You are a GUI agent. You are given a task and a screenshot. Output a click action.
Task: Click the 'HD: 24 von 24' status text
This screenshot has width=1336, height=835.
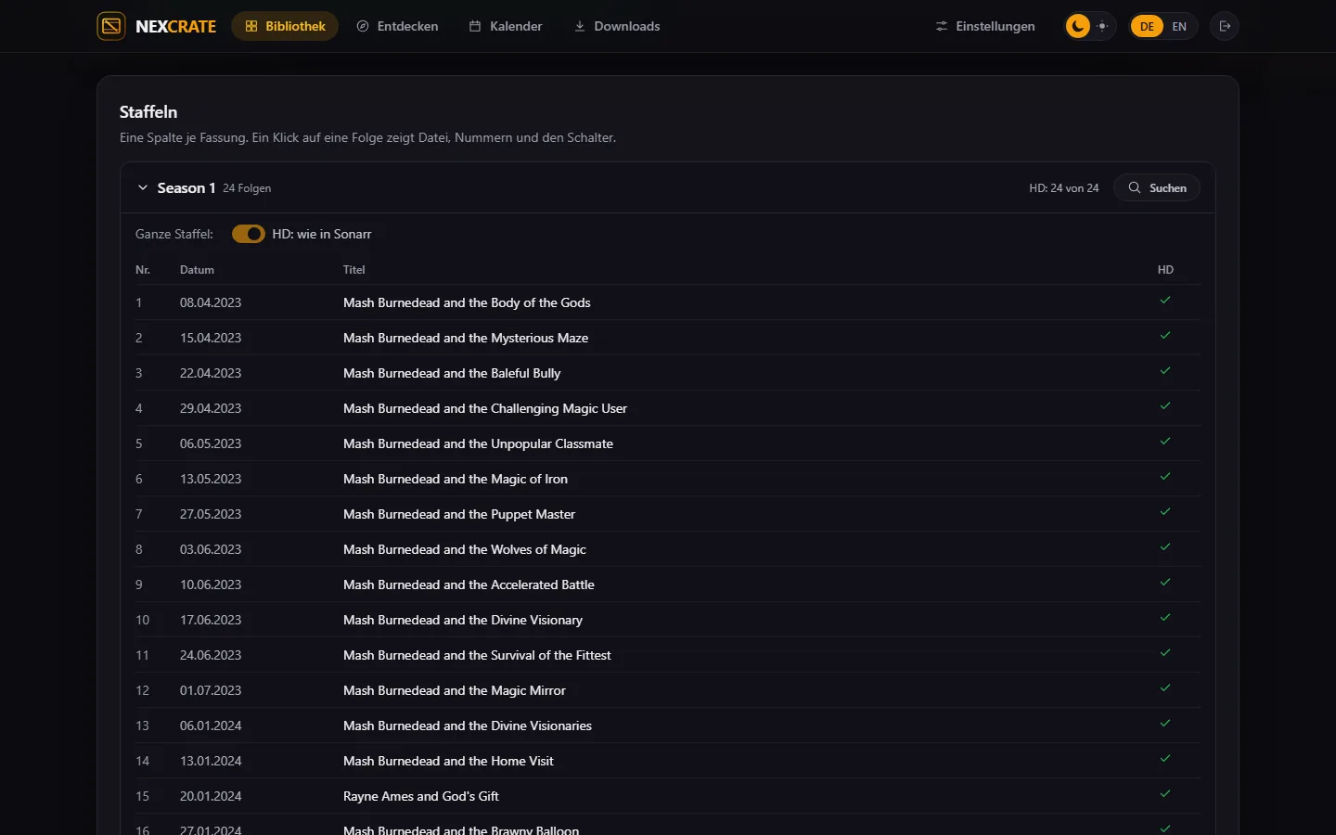(x=1064, y=188)
